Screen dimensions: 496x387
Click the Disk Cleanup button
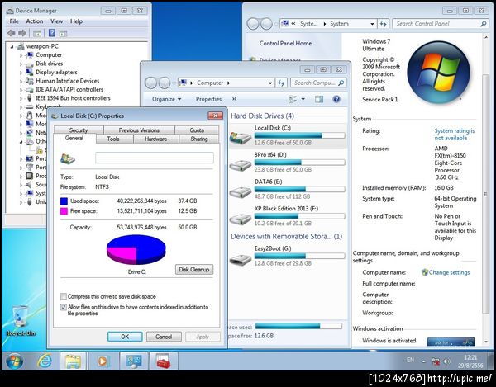coord(194,270)
